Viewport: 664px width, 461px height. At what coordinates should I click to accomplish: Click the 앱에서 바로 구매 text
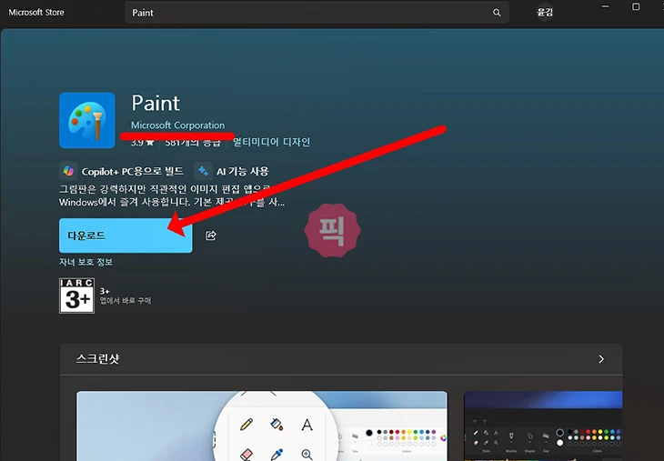click(126, 301)
